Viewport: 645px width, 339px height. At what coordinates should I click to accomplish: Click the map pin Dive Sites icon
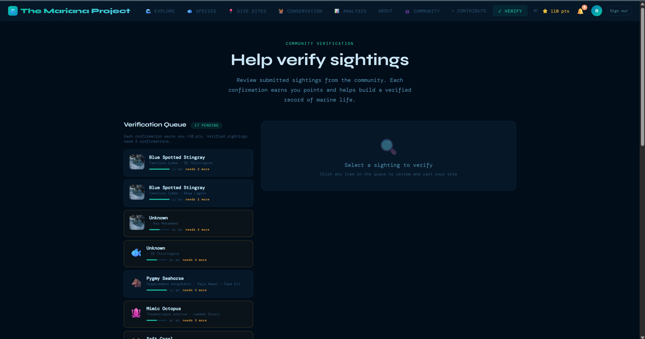pos(231,11)
